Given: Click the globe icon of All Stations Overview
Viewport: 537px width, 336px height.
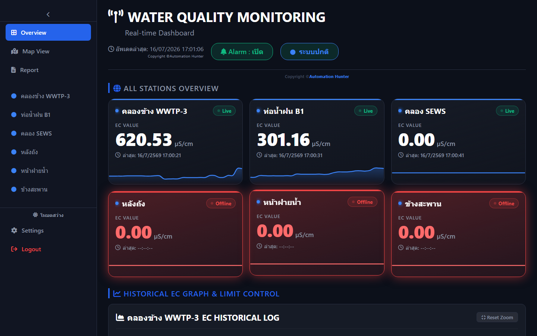Looking at the screenshot, I should [117, 88].
